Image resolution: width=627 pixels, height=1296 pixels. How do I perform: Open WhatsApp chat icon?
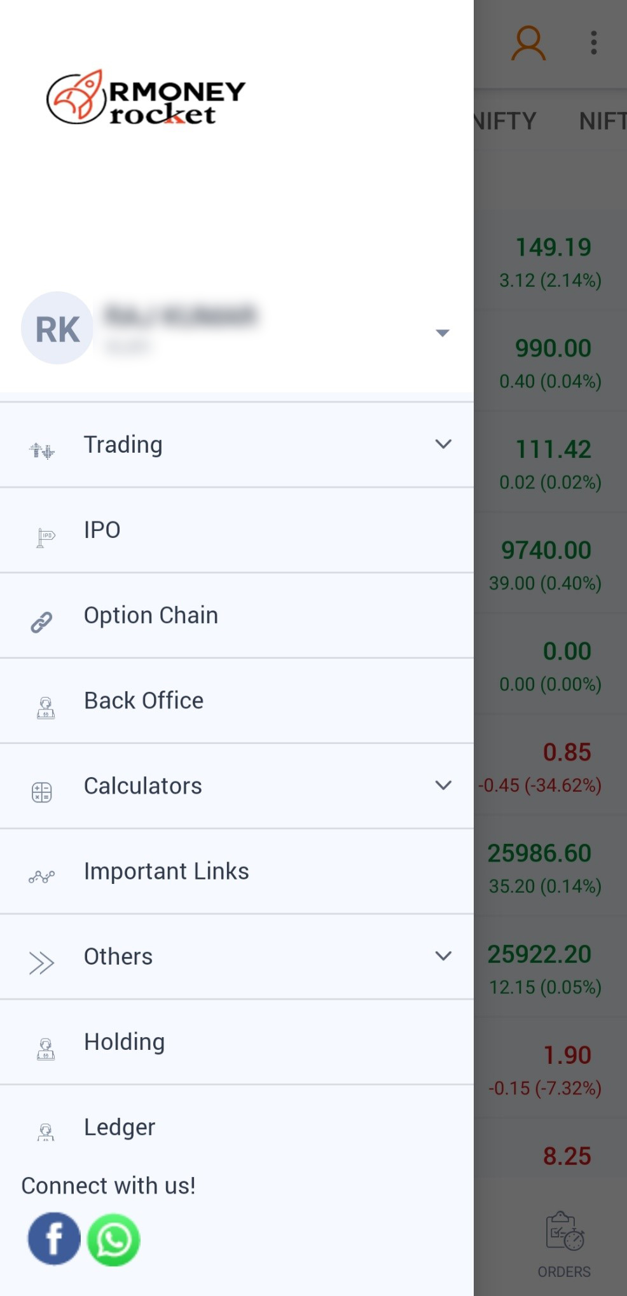click(114, 1240)
